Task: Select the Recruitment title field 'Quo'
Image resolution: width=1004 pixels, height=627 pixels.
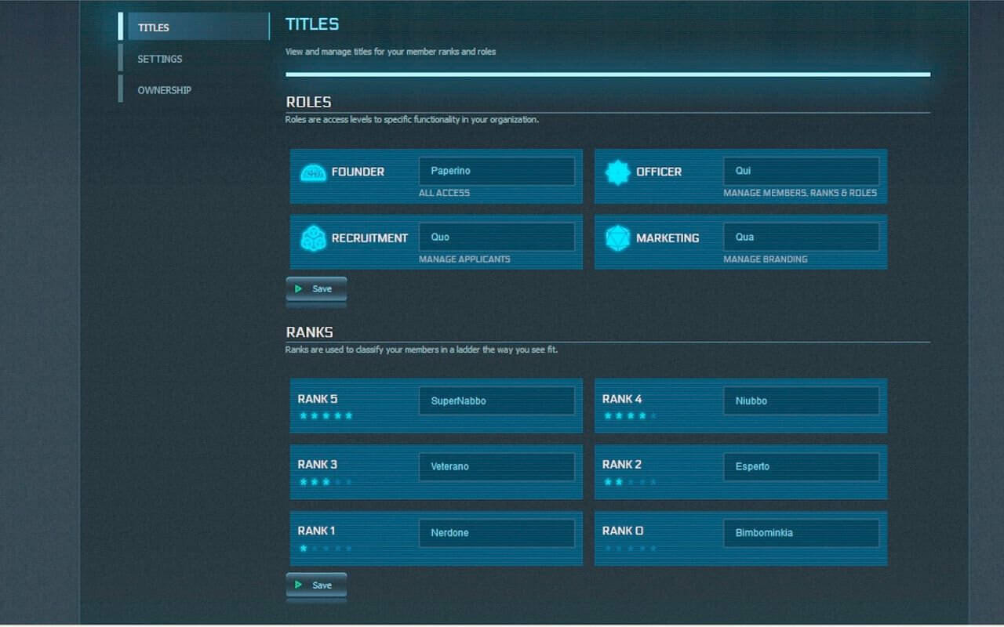Action: (x=497, y=237)
